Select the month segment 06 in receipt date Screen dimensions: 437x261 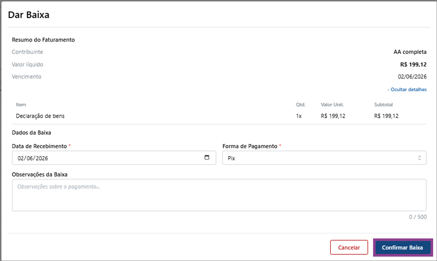click(29, 158)
